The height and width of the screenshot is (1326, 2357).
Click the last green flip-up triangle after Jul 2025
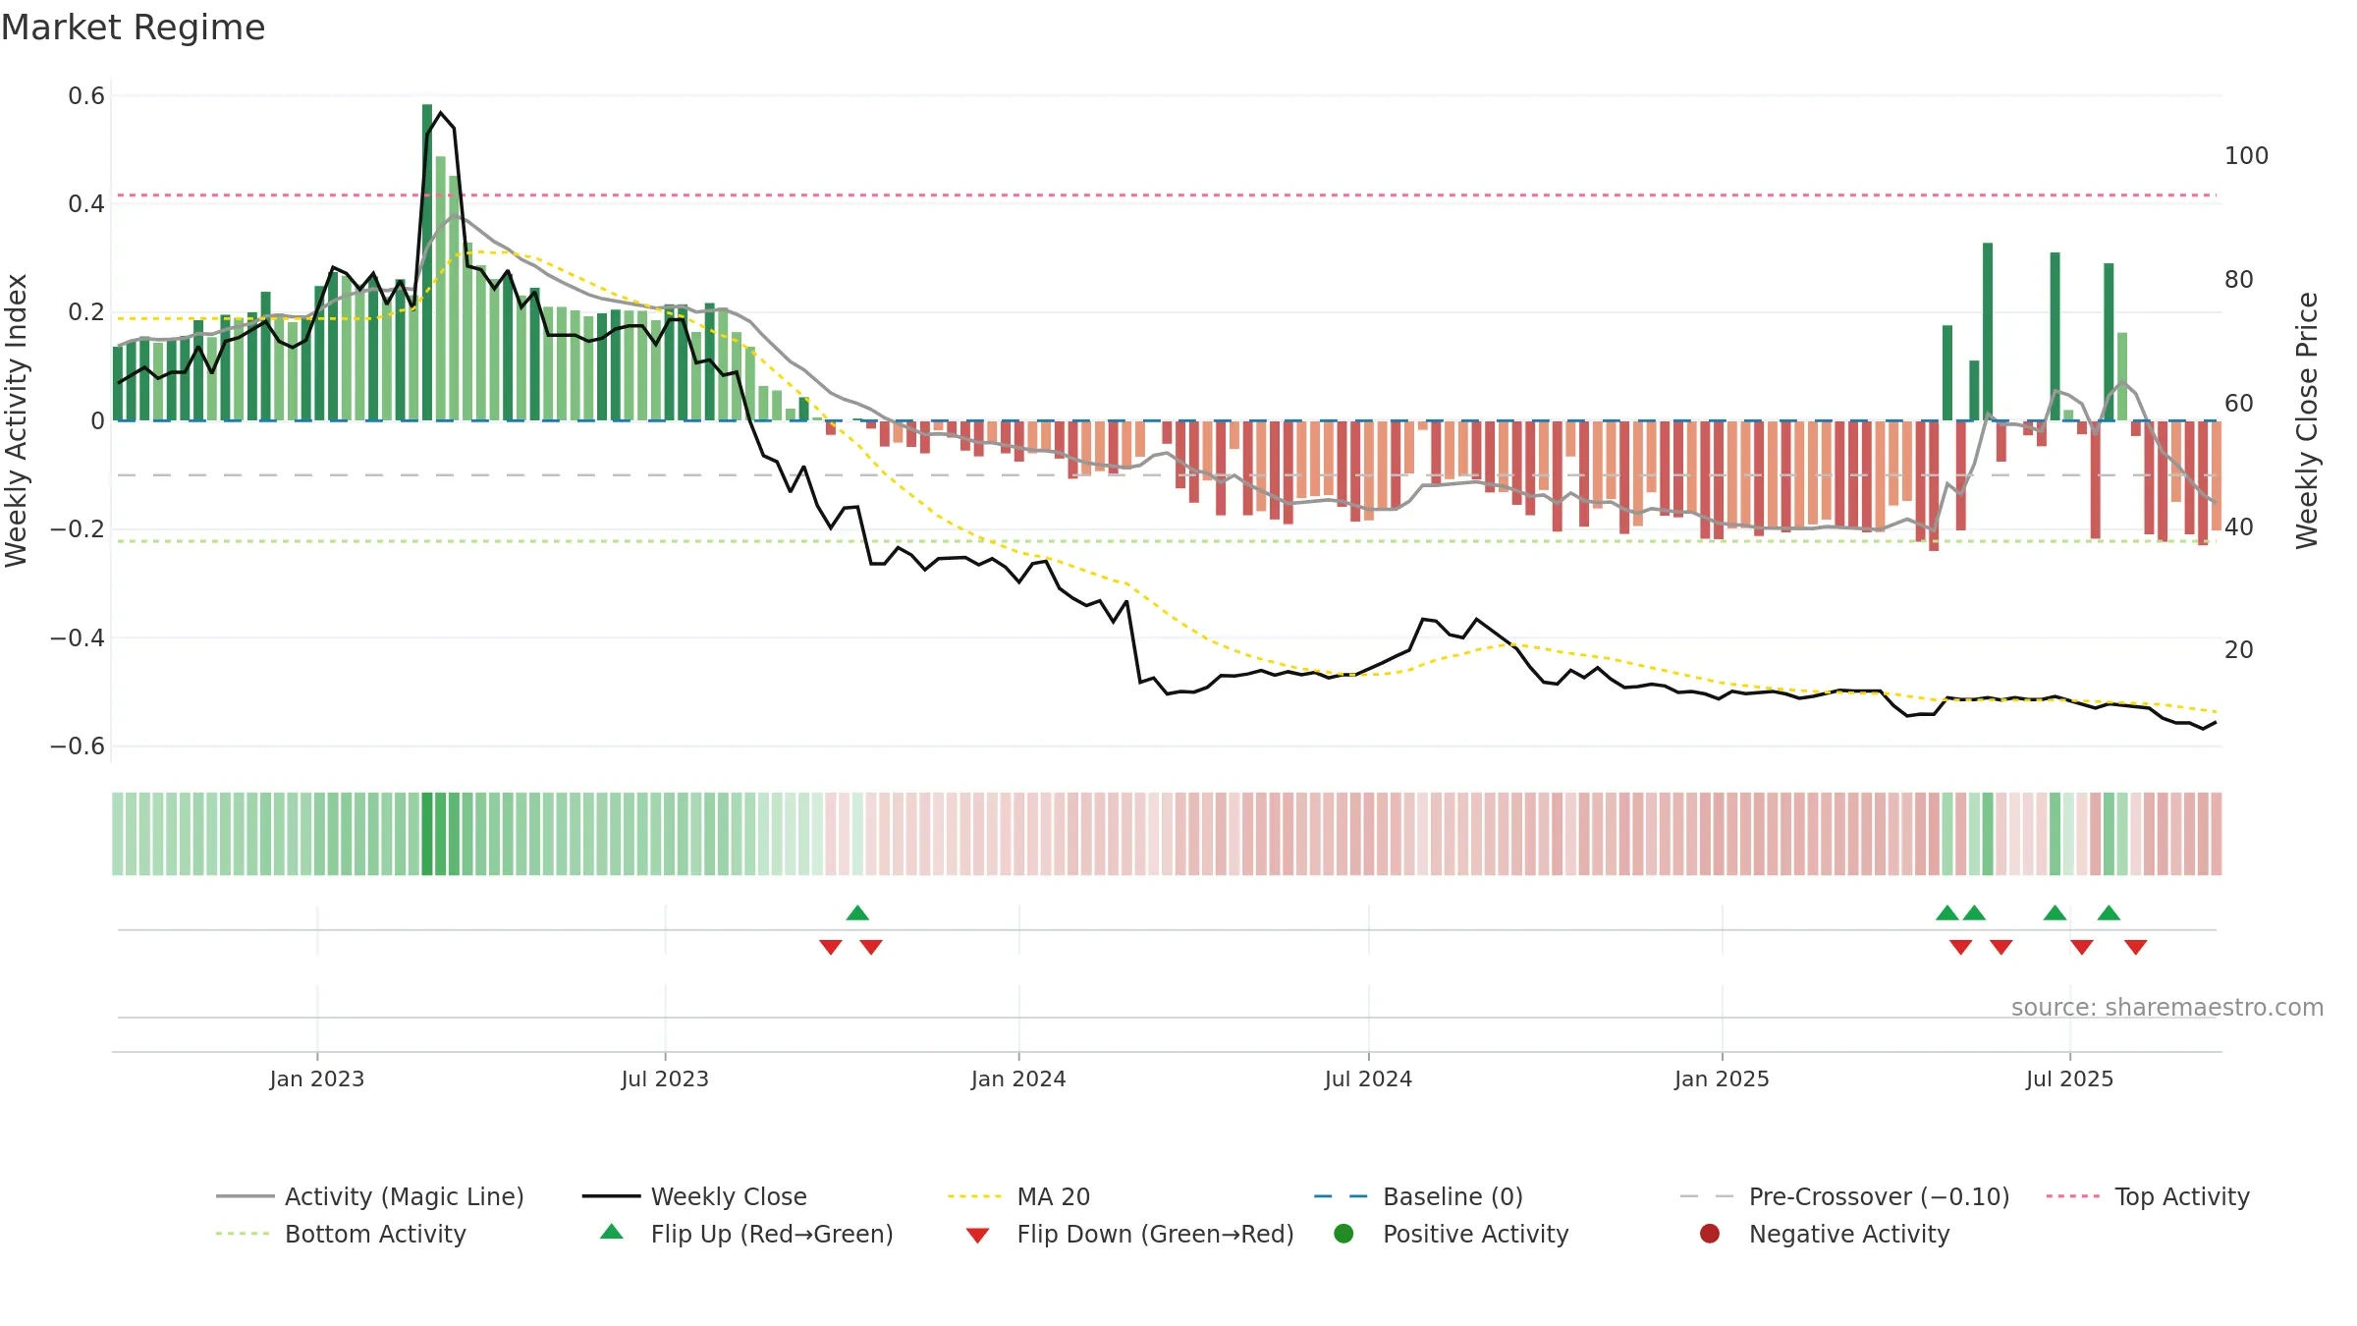(x=2109, y=913)
